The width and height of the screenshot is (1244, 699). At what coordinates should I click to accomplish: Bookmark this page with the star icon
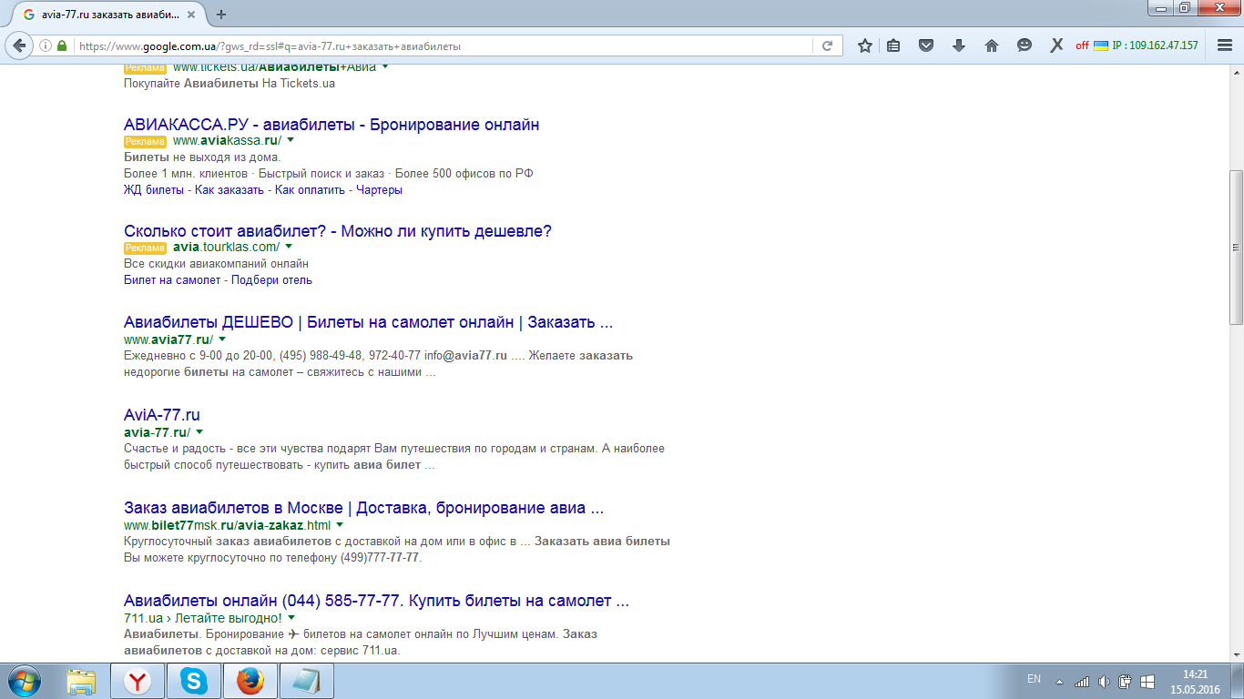pos(864,46)
